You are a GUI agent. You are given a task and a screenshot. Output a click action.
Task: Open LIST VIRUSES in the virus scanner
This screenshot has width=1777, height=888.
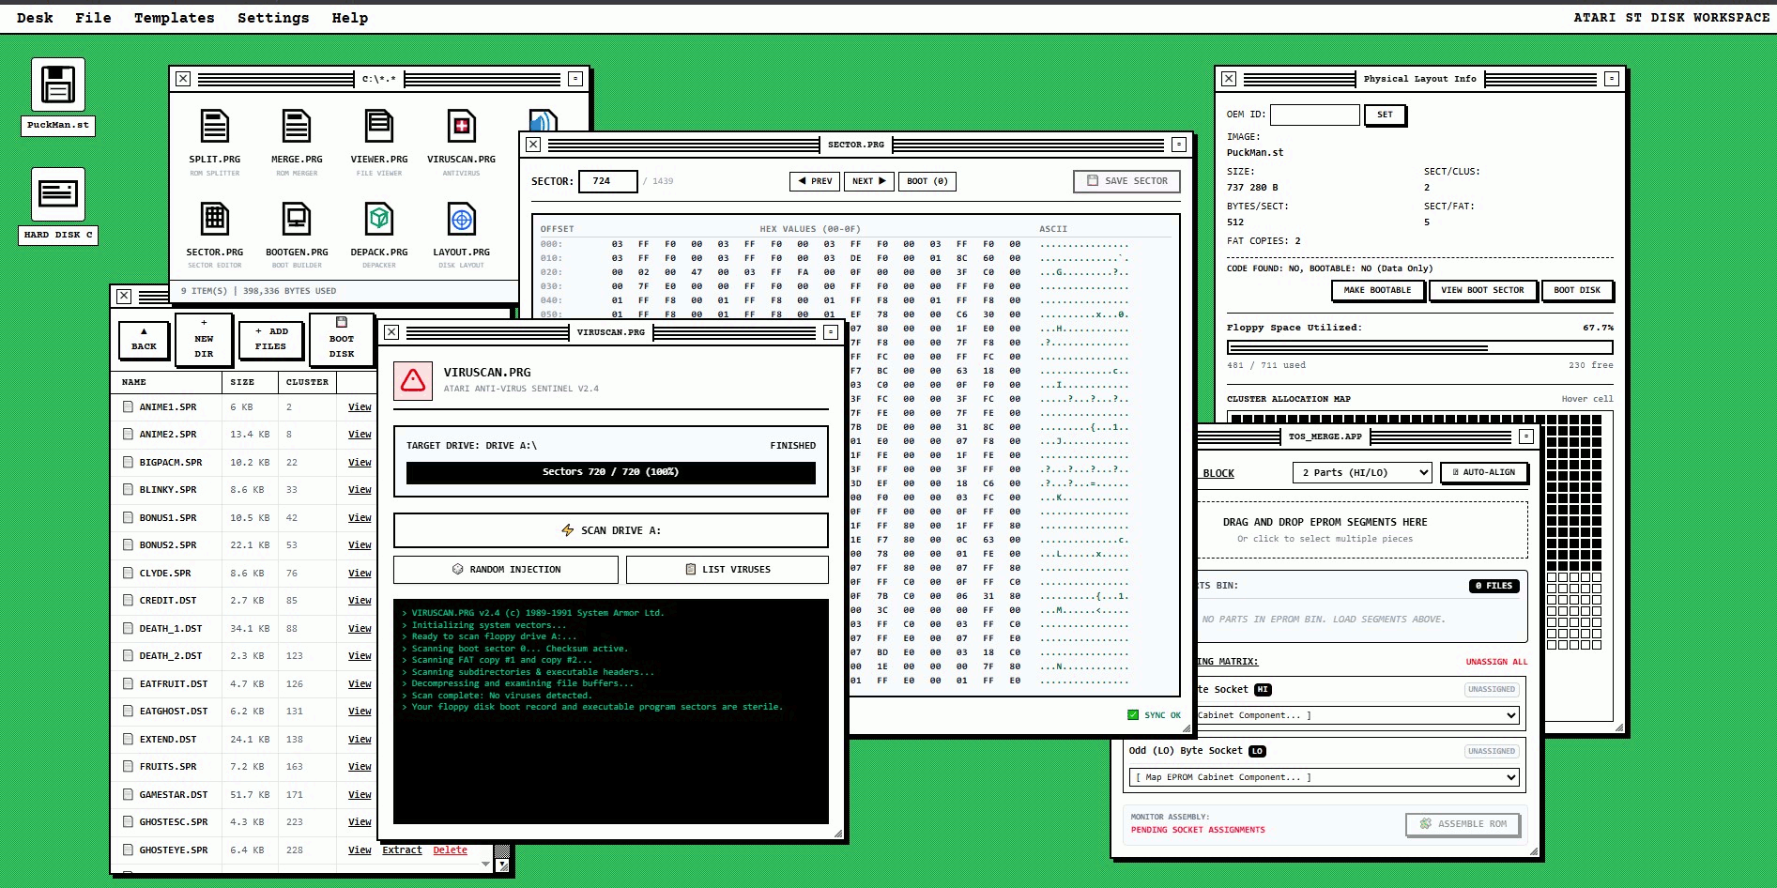[728, 570]
